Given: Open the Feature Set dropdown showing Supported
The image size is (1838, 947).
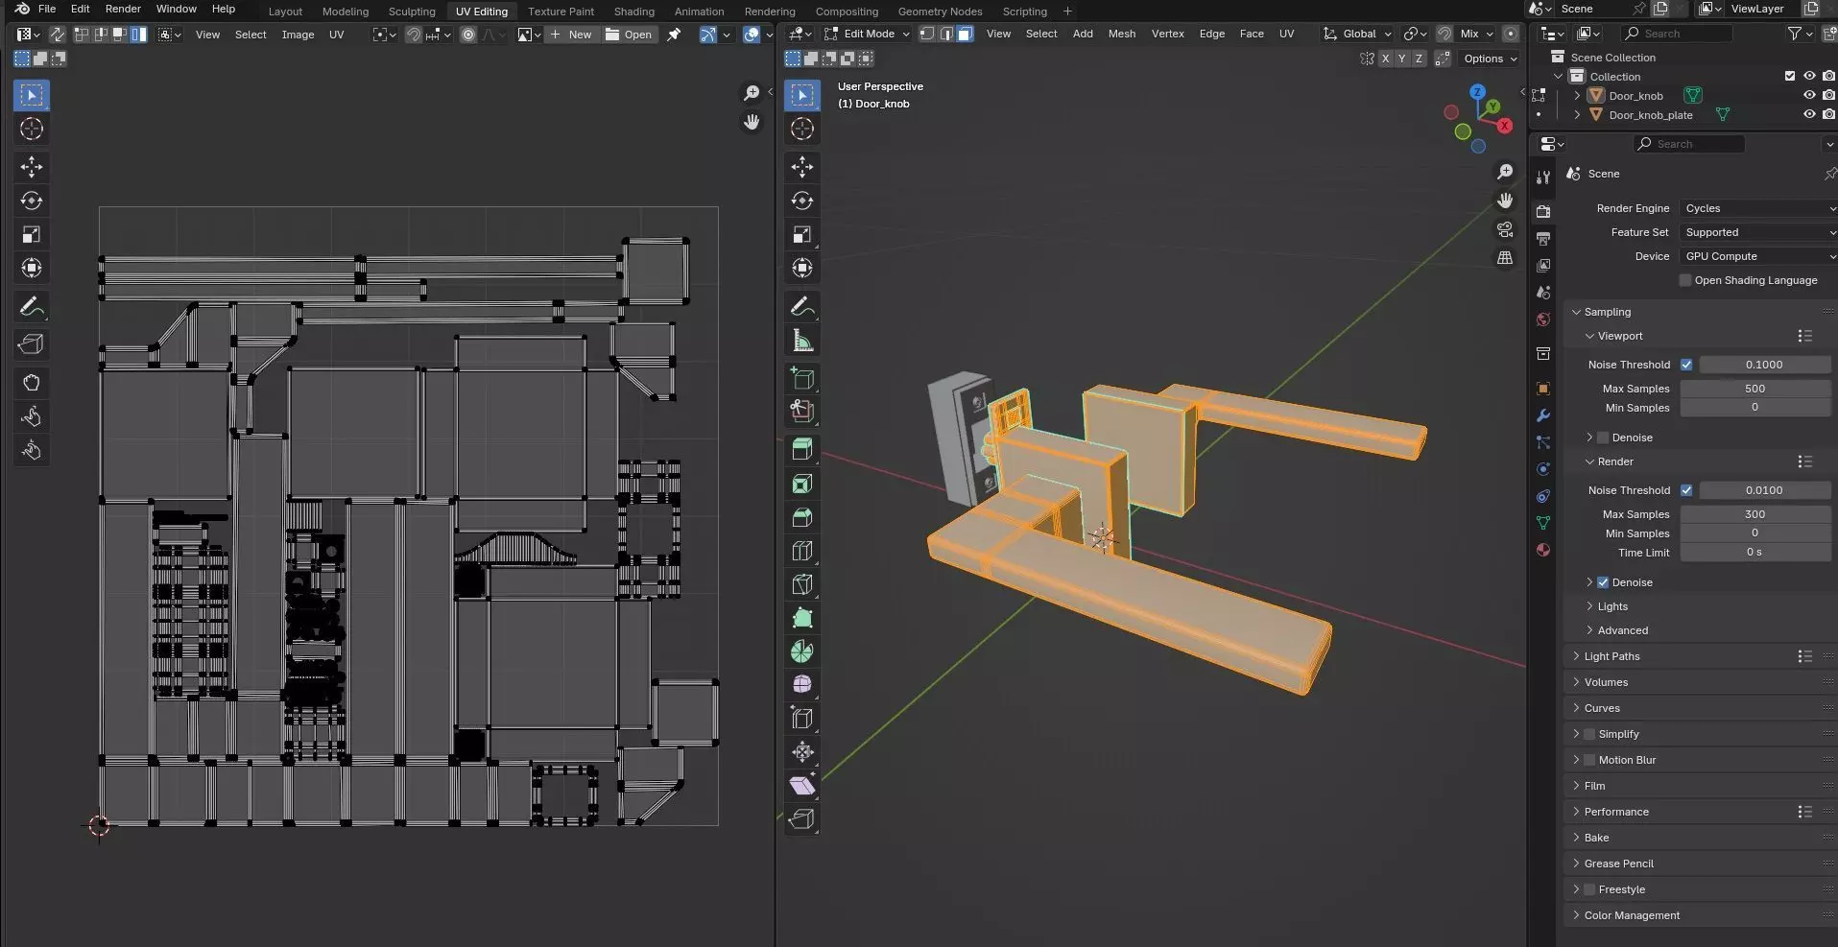Looking at the screenshot, I should (1757, 232).
